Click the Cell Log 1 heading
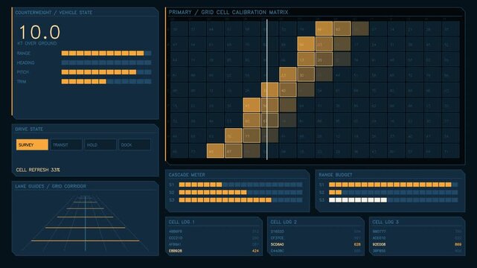This screenshot has width=477, height=268. tap(182, 222)
